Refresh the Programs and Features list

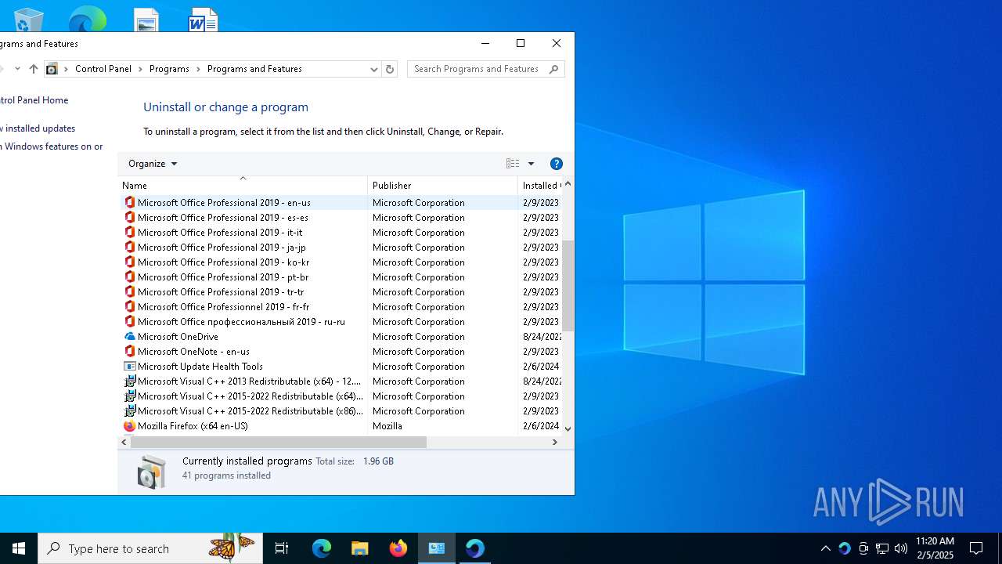pyautogui.click(x=390, y=69)
